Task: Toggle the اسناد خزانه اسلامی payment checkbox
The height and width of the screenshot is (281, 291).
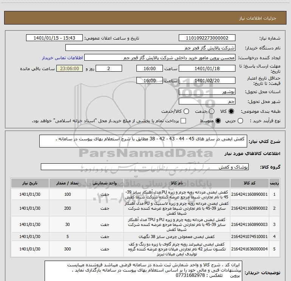Action: (183, 121)
